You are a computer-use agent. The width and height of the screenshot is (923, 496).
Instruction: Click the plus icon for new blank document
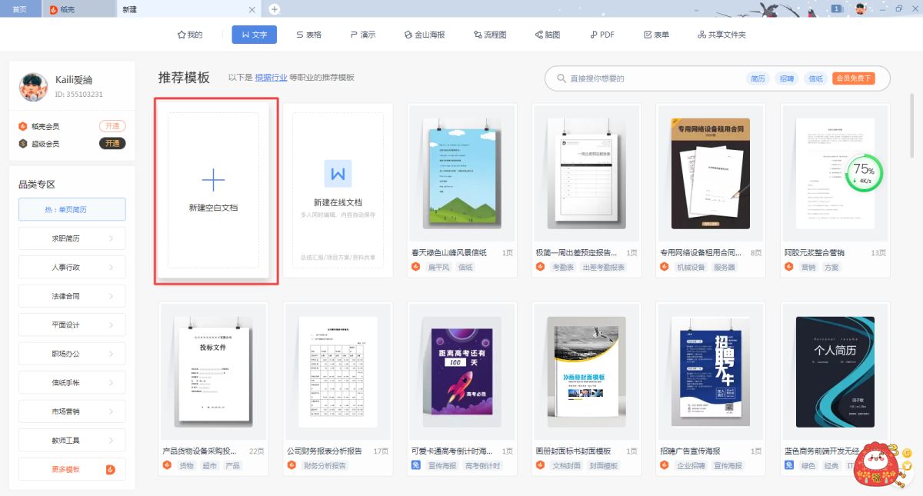click(x=213, y=180)
